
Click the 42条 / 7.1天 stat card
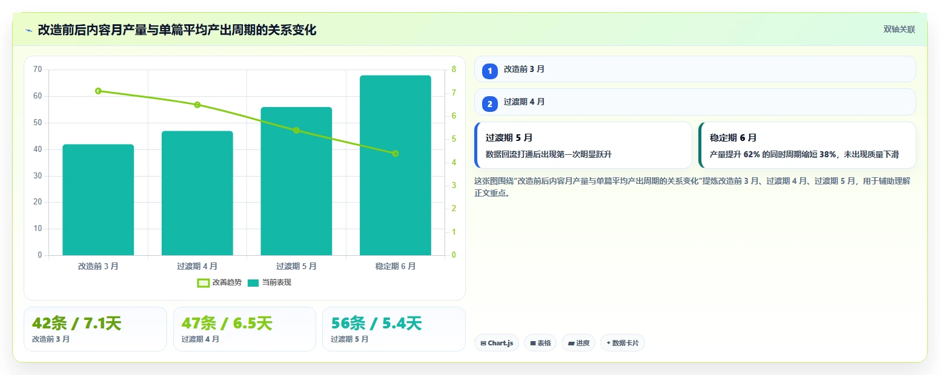(95, 329)
